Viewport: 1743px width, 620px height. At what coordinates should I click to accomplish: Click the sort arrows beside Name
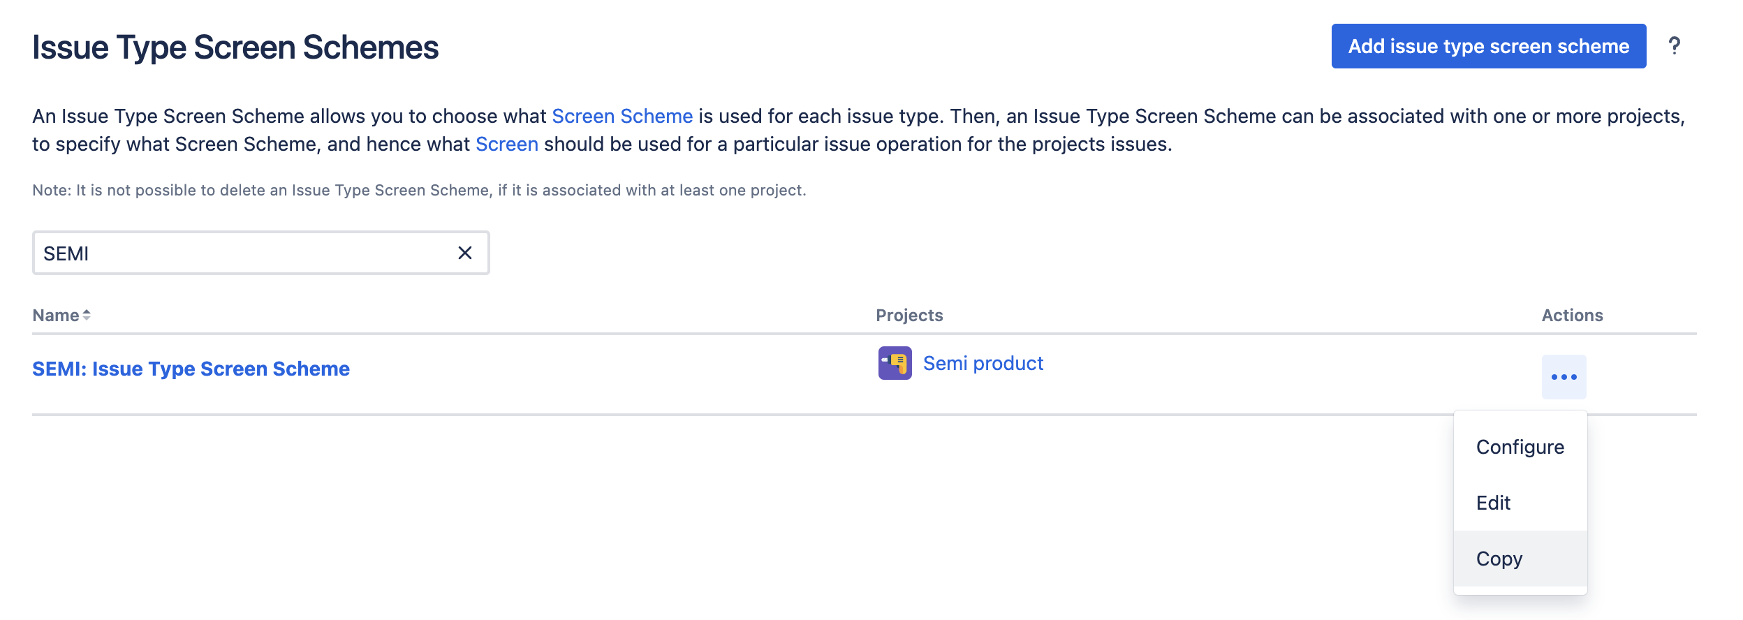87,316
